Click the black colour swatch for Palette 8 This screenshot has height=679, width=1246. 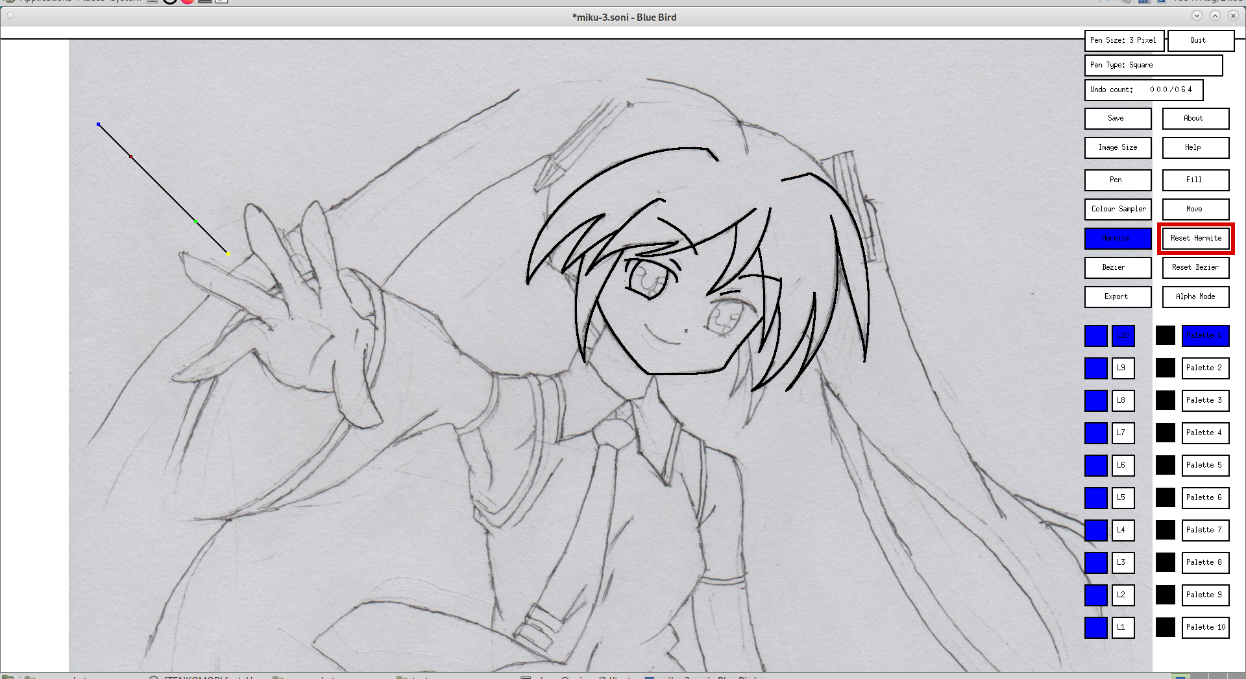point(1166,562)
